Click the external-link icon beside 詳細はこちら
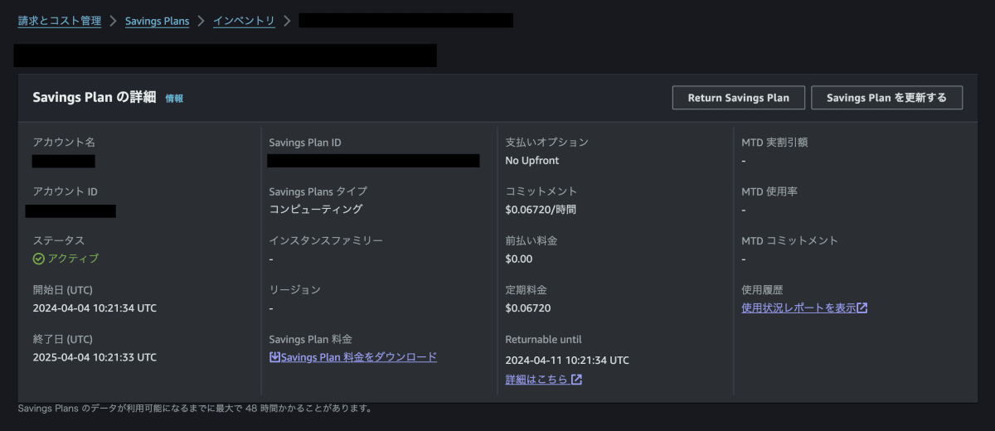 (x=576, y=380)
